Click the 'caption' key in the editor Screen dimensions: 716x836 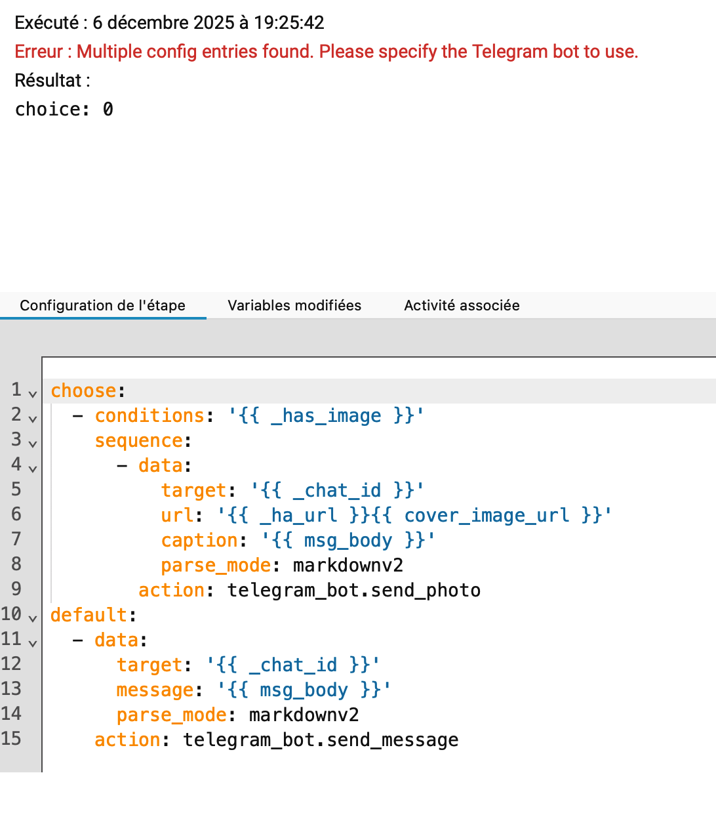coord(199,540)
